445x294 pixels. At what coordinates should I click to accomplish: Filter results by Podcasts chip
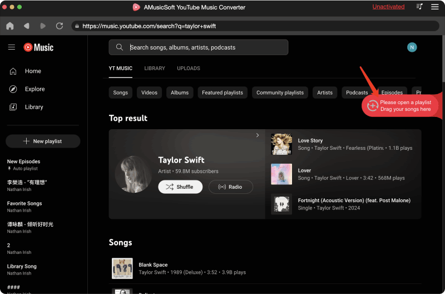tap(357, 92)
